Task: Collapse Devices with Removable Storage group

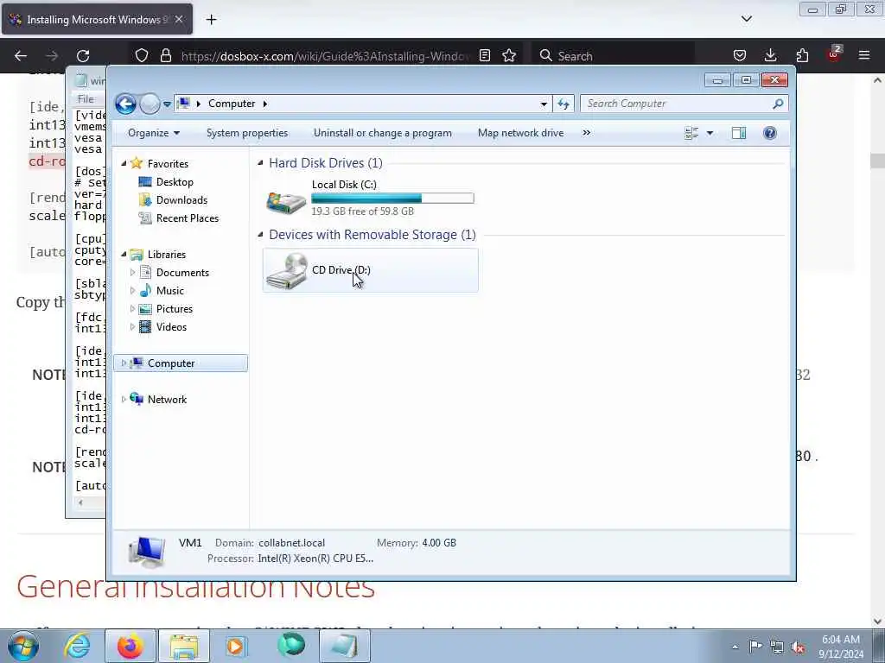Action: [x=260, y=235]
